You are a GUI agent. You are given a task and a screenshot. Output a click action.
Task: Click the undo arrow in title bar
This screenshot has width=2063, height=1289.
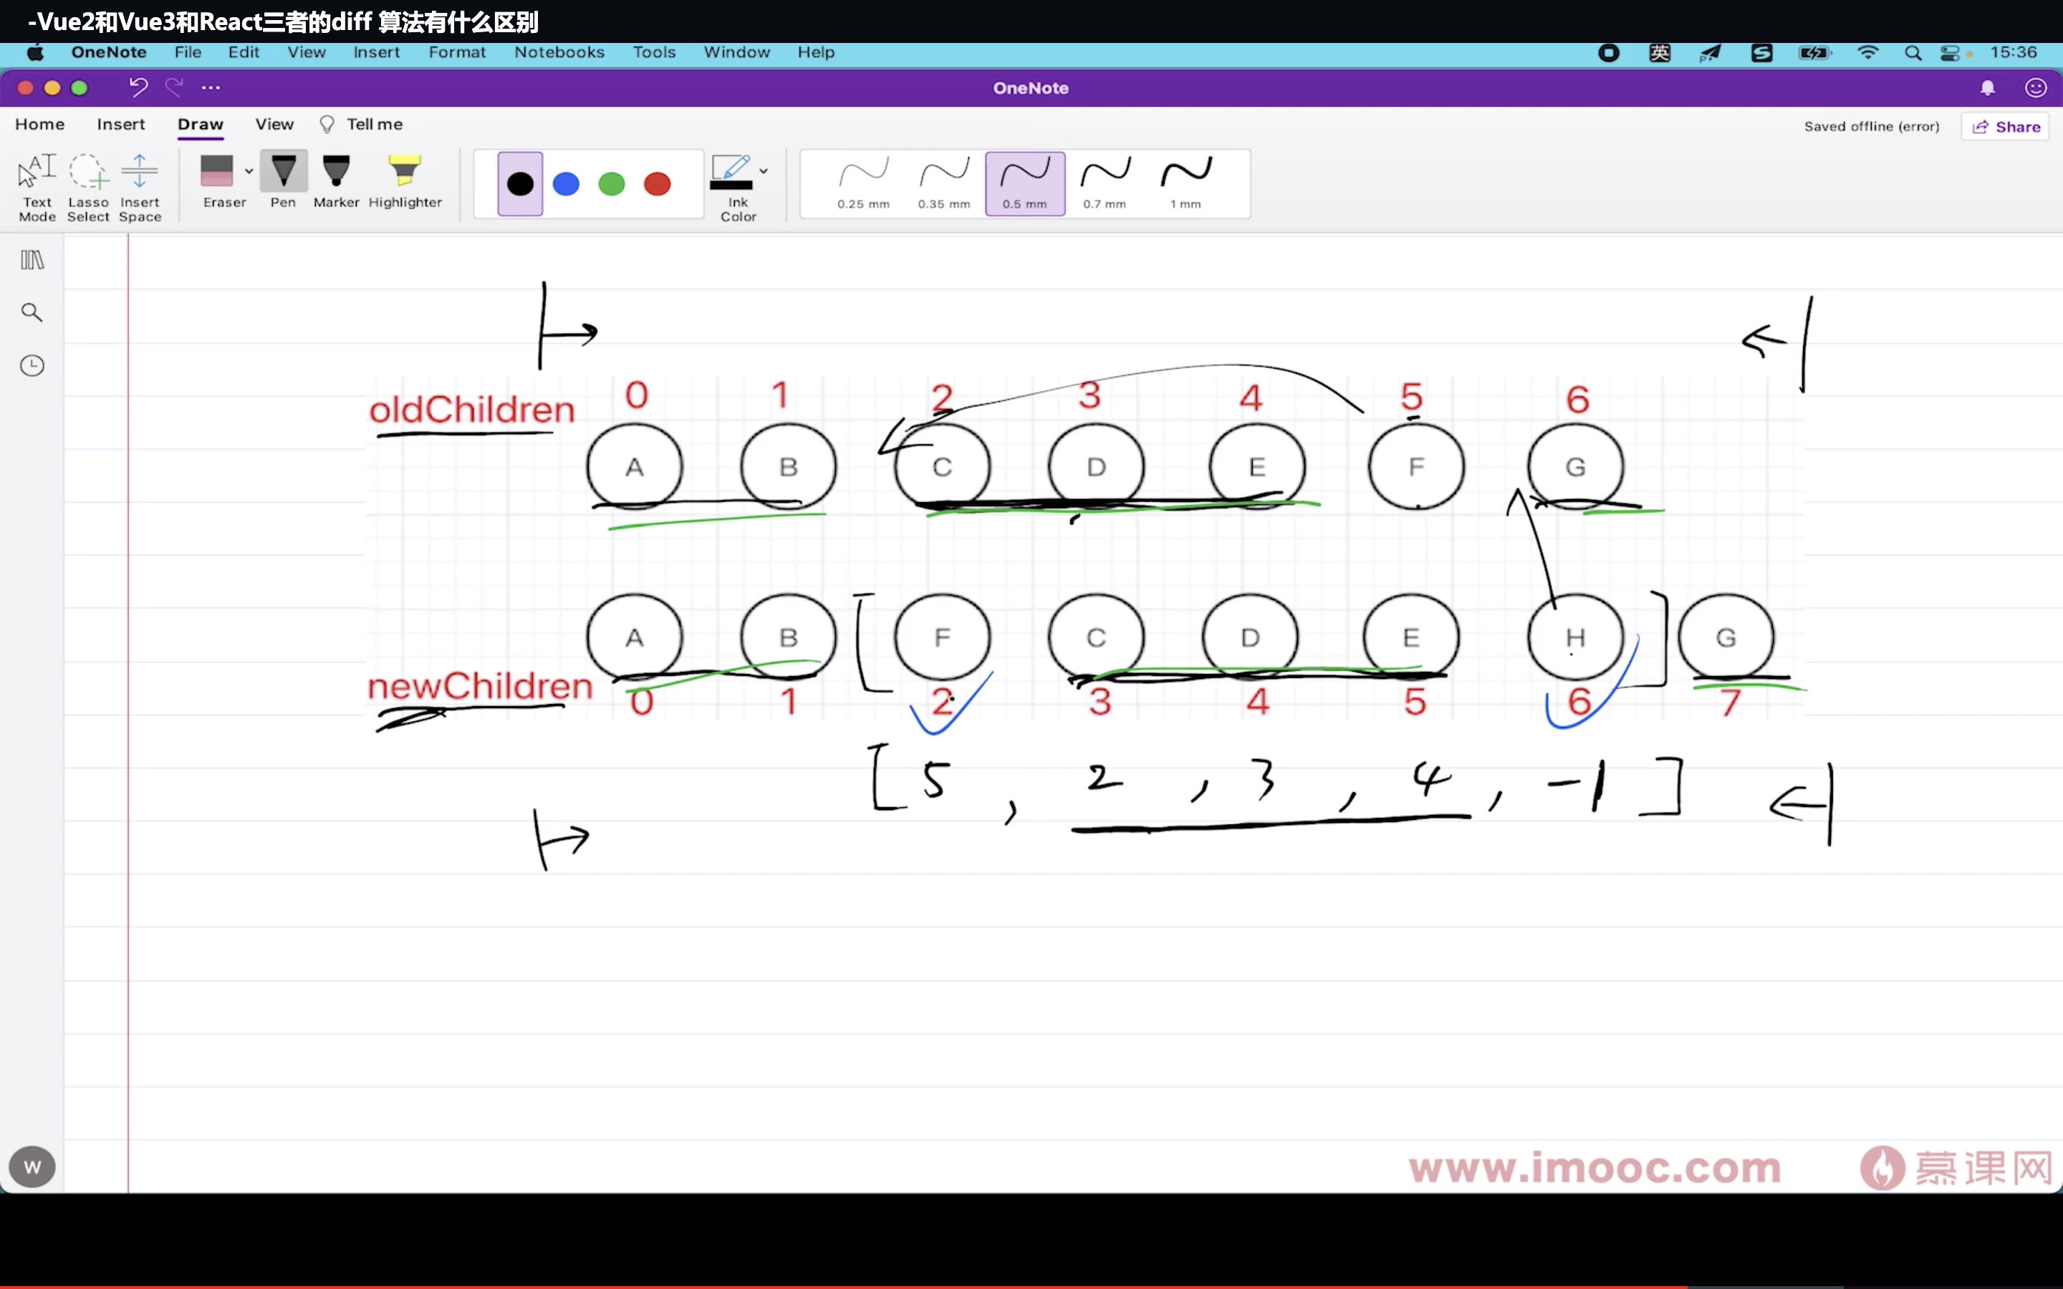tap(138, 87)
